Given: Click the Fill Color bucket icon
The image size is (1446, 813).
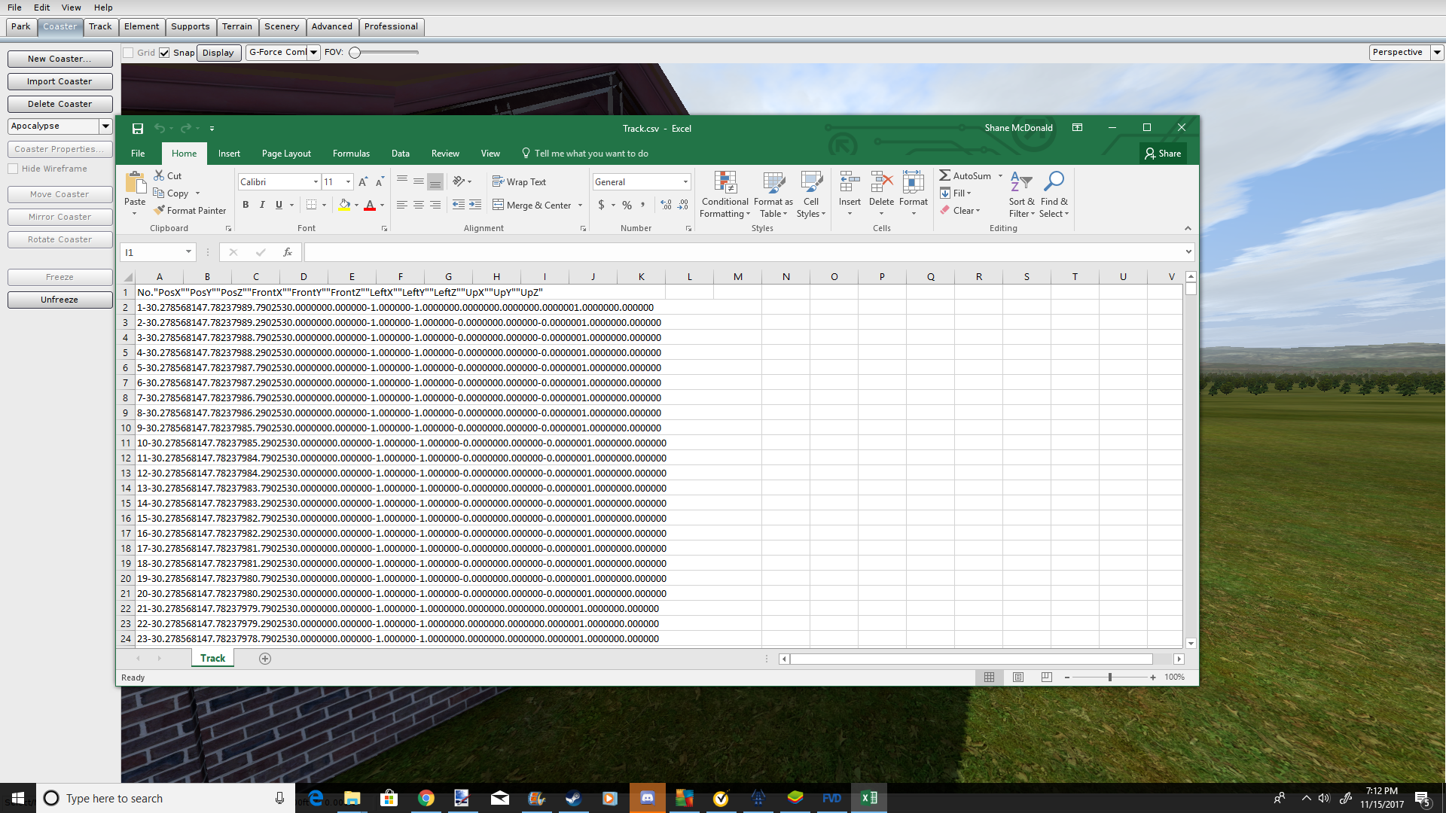Looking at the screenshot, I should 344,205.
